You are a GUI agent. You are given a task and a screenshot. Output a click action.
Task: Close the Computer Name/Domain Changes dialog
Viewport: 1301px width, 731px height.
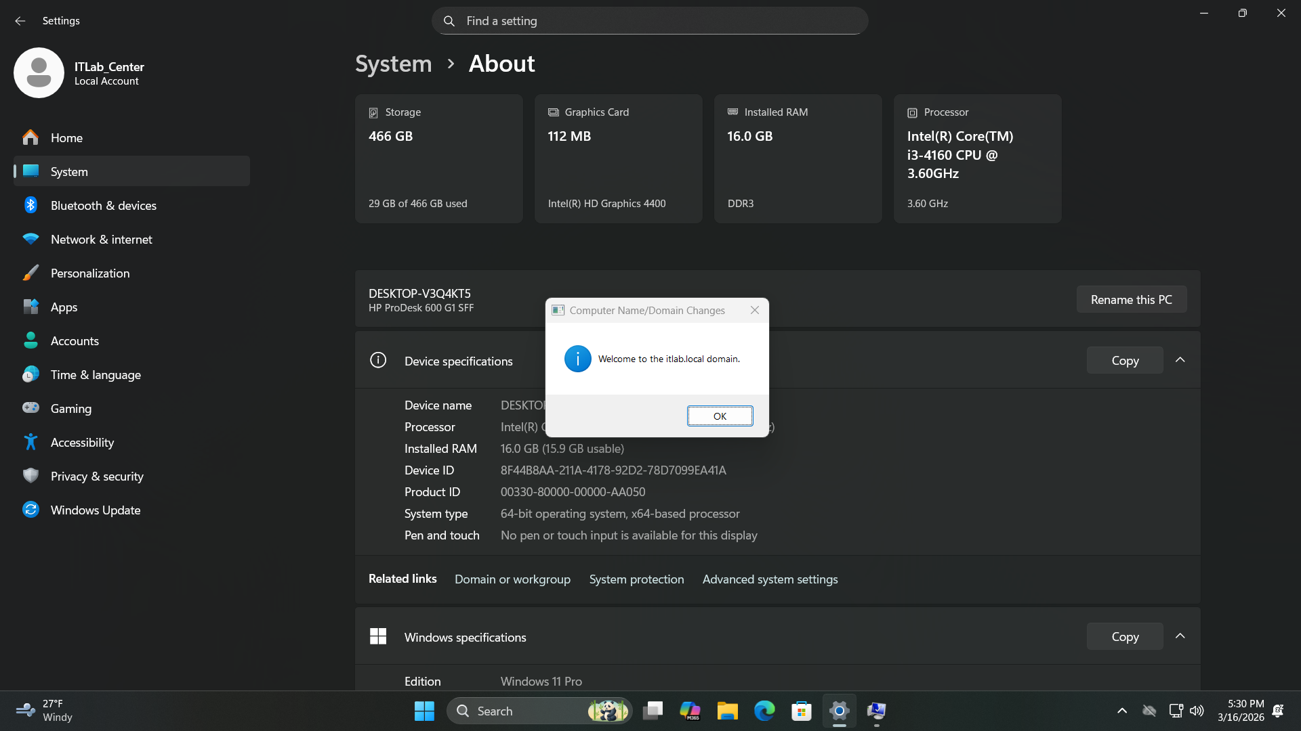tap(754, 310)
